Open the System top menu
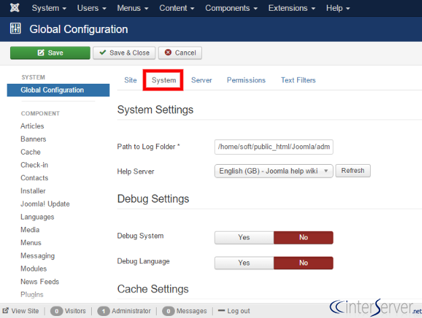The image size is (422, 318). click(x=49, y=8)
